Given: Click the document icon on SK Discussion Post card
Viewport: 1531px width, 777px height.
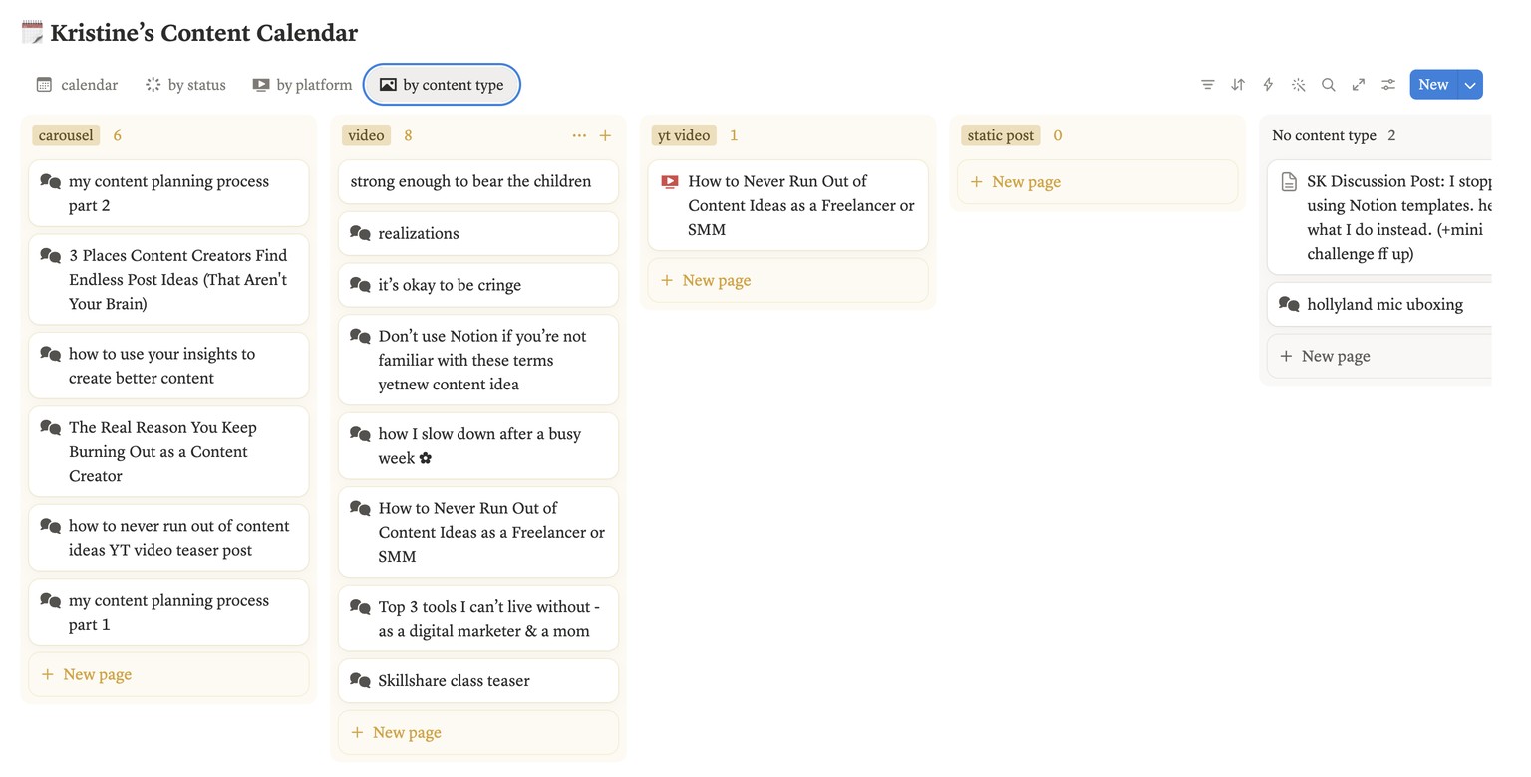Looking at the screenshot, I should (1289, 182).
